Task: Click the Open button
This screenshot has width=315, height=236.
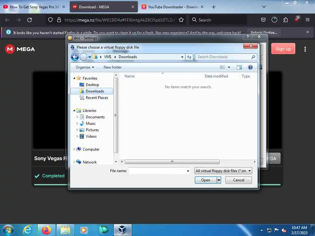Action: coord(206,180)
